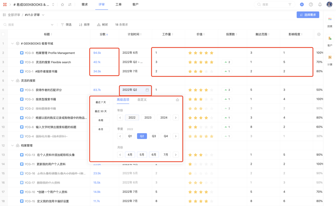Click calendar icon in 2022年 Q2 cell

[x=147, y=90]
